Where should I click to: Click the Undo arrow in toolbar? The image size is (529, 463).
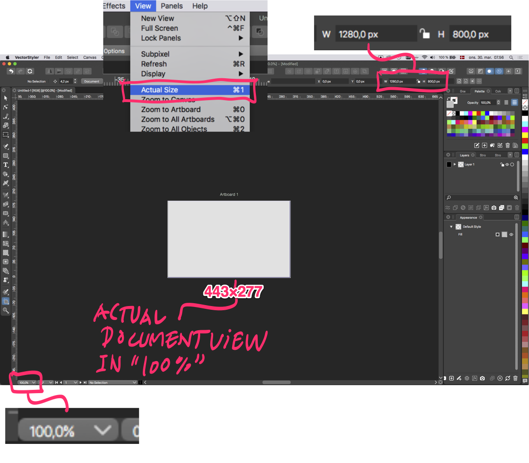[11, 71]
